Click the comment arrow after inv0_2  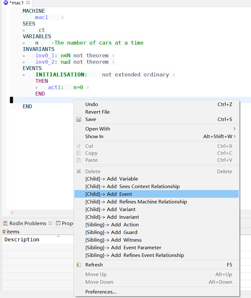click(x=113, y=62)
